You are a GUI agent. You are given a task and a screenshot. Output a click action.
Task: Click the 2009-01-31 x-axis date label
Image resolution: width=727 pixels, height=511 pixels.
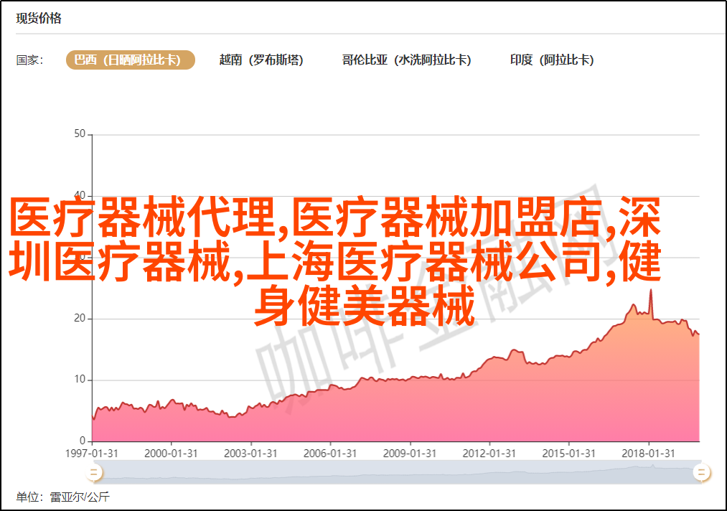coord(411,454)
